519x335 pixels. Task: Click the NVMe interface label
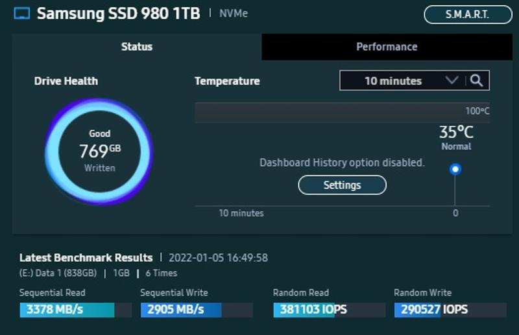pyautogui.click(x=234, y=14)
